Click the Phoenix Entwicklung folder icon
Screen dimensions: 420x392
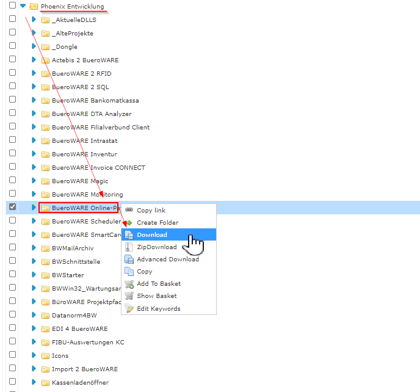[34, 6]
